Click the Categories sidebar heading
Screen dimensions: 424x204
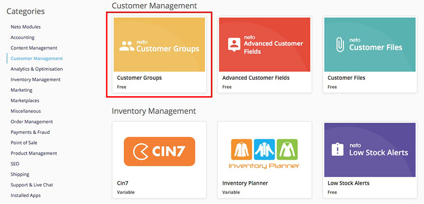click(25, 11)
